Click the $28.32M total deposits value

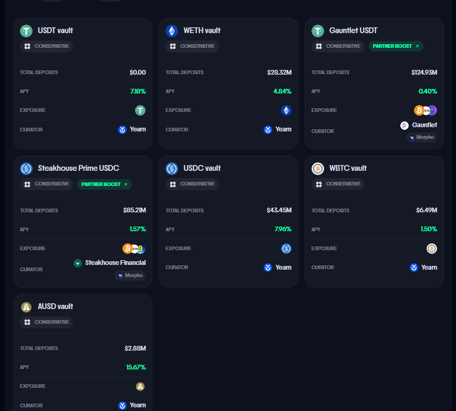click(x=279, y=73)
